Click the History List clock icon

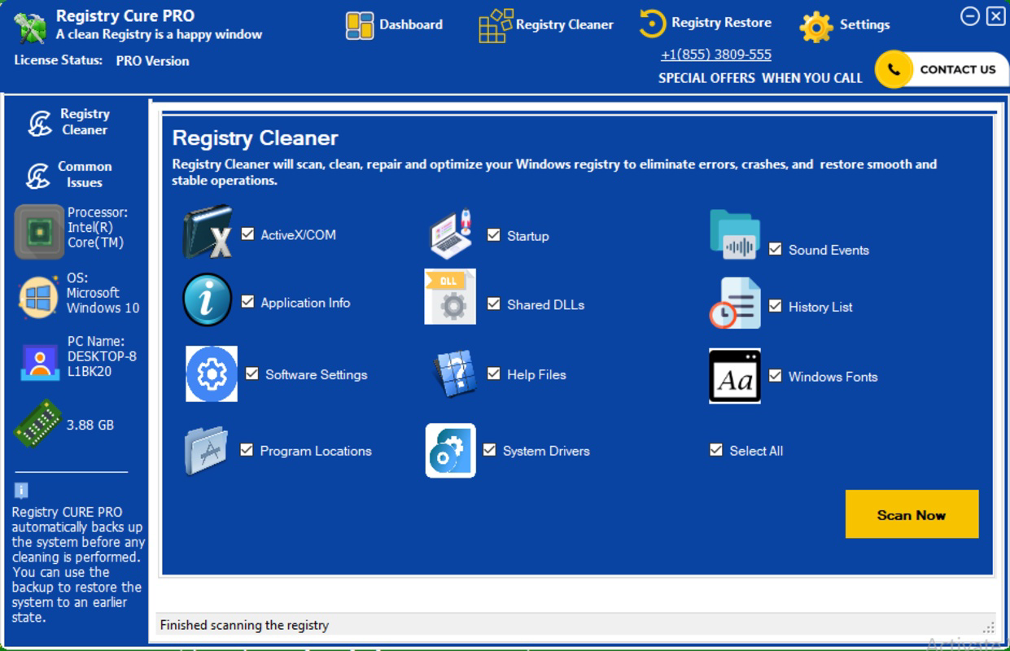tap(735, 304)
